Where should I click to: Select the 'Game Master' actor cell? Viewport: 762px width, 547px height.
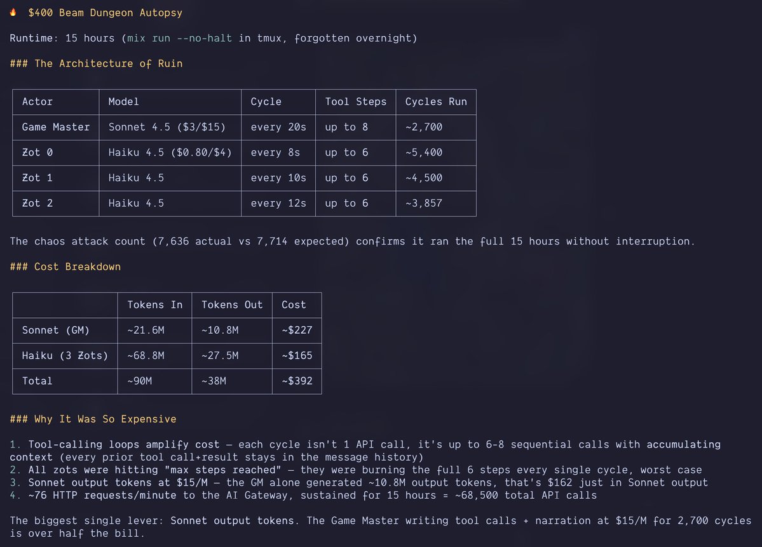(56, 127)
